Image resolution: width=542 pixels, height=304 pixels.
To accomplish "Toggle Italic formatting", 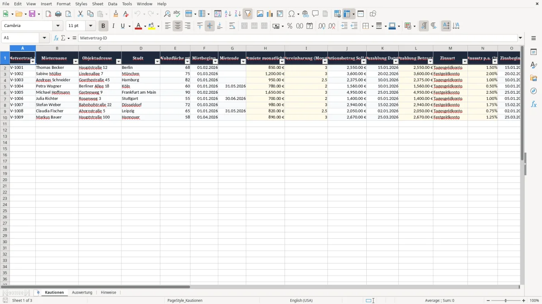I will tap(113, 26).
